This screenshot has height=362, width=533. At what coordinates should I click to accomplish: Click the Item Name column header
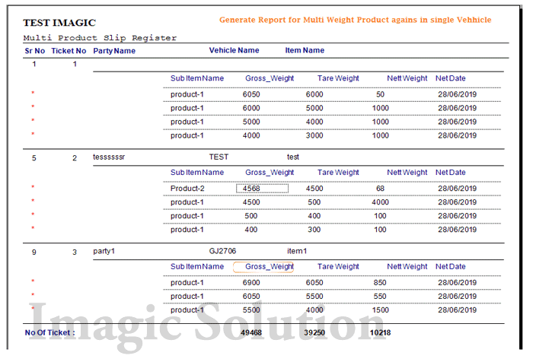tap(305, 50)
